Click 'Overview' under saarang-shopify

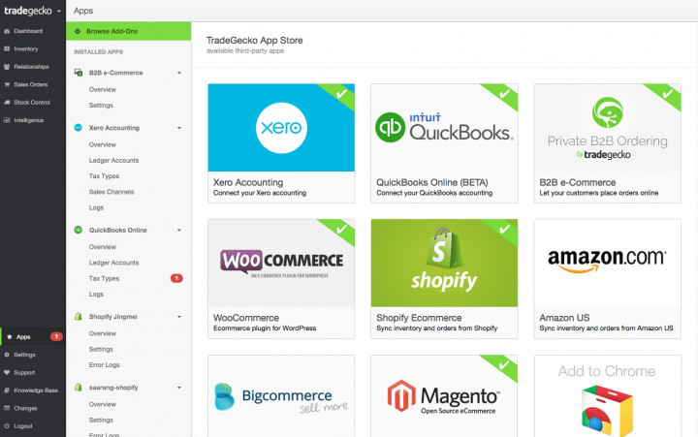[103, 404]
